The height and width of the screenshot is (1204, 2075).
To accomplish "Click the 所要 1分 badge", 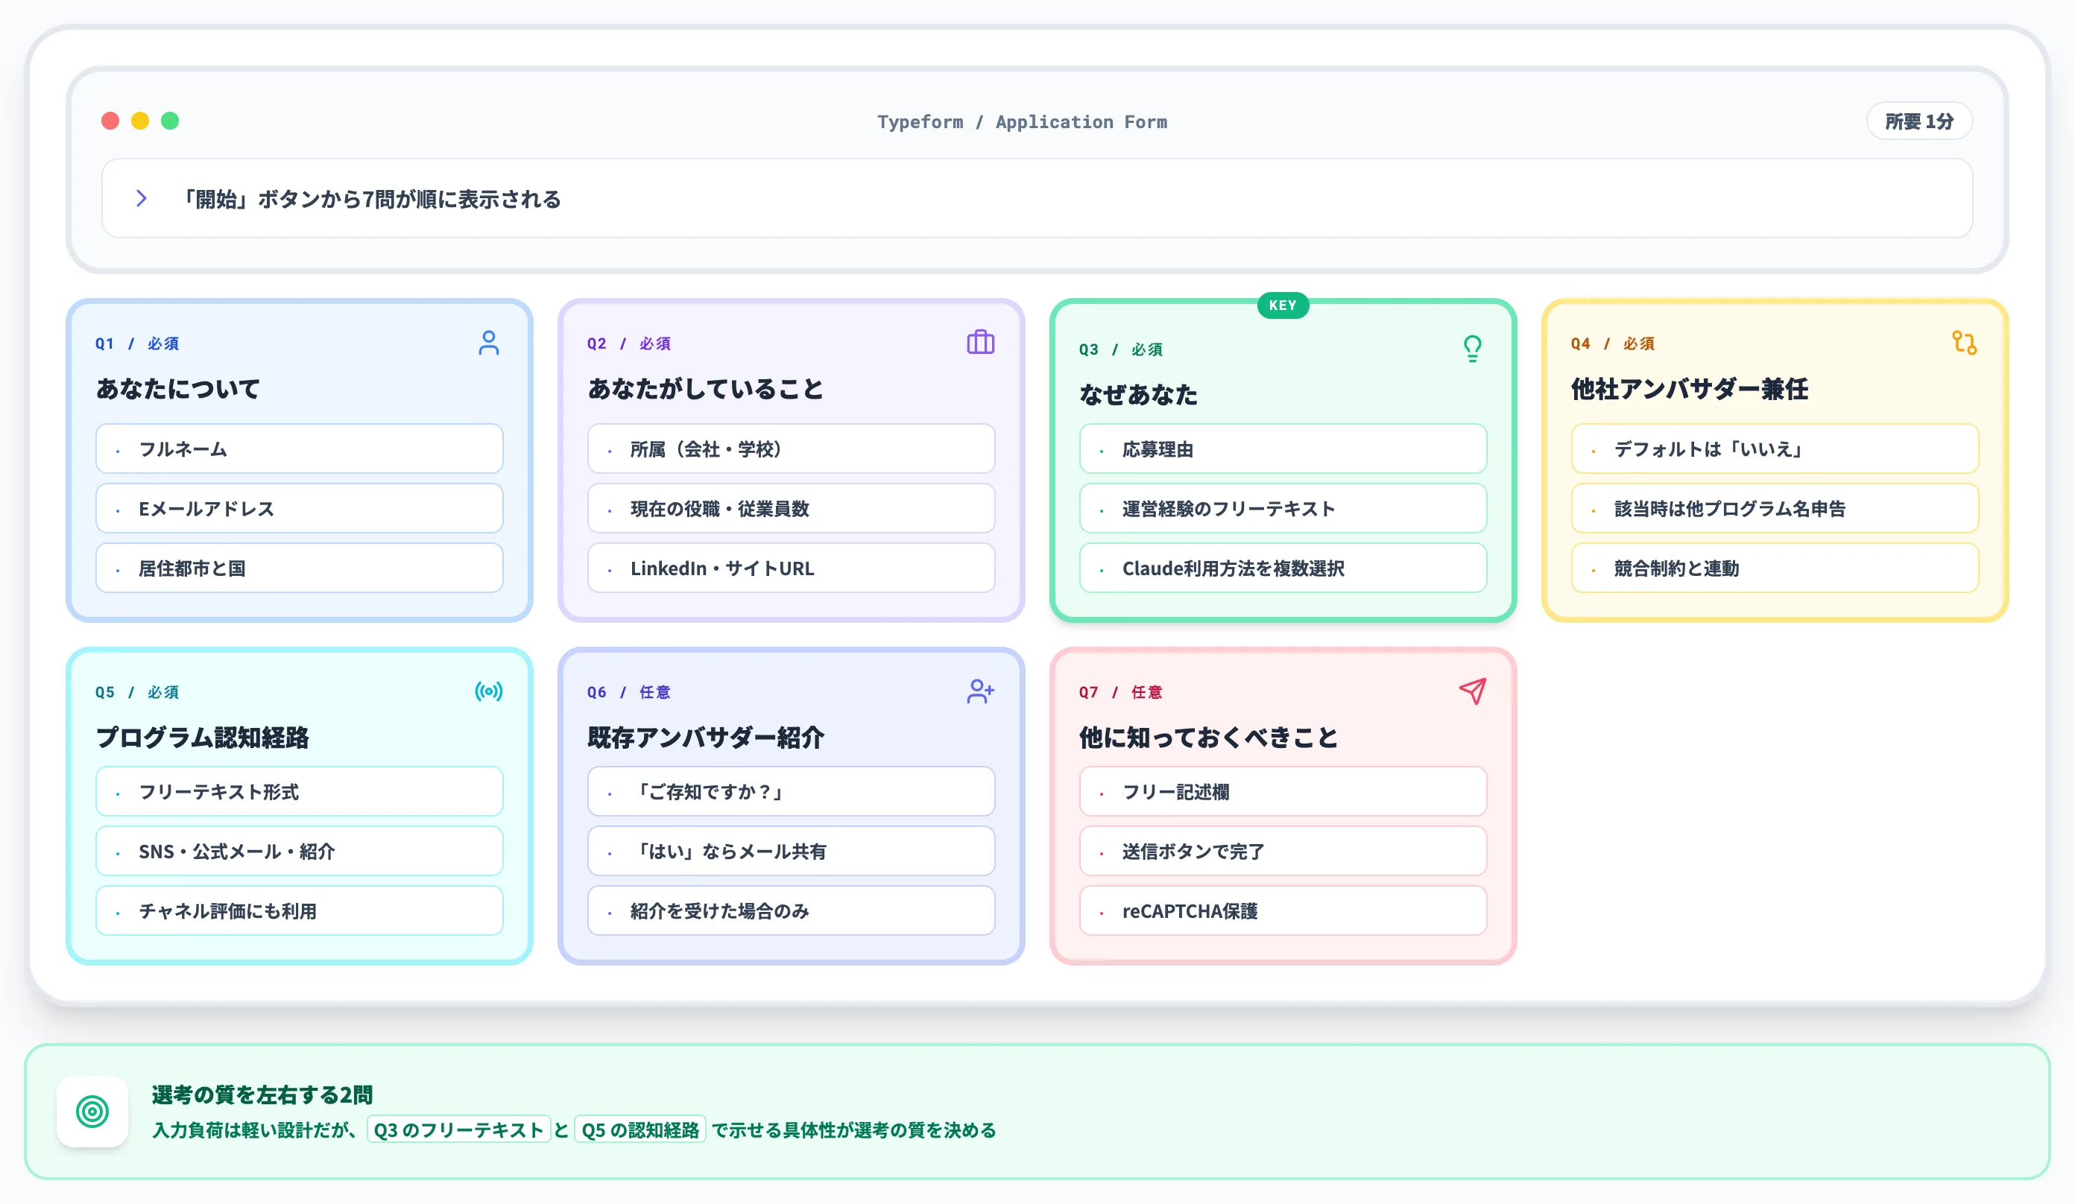I will (x=1918, y=121).
